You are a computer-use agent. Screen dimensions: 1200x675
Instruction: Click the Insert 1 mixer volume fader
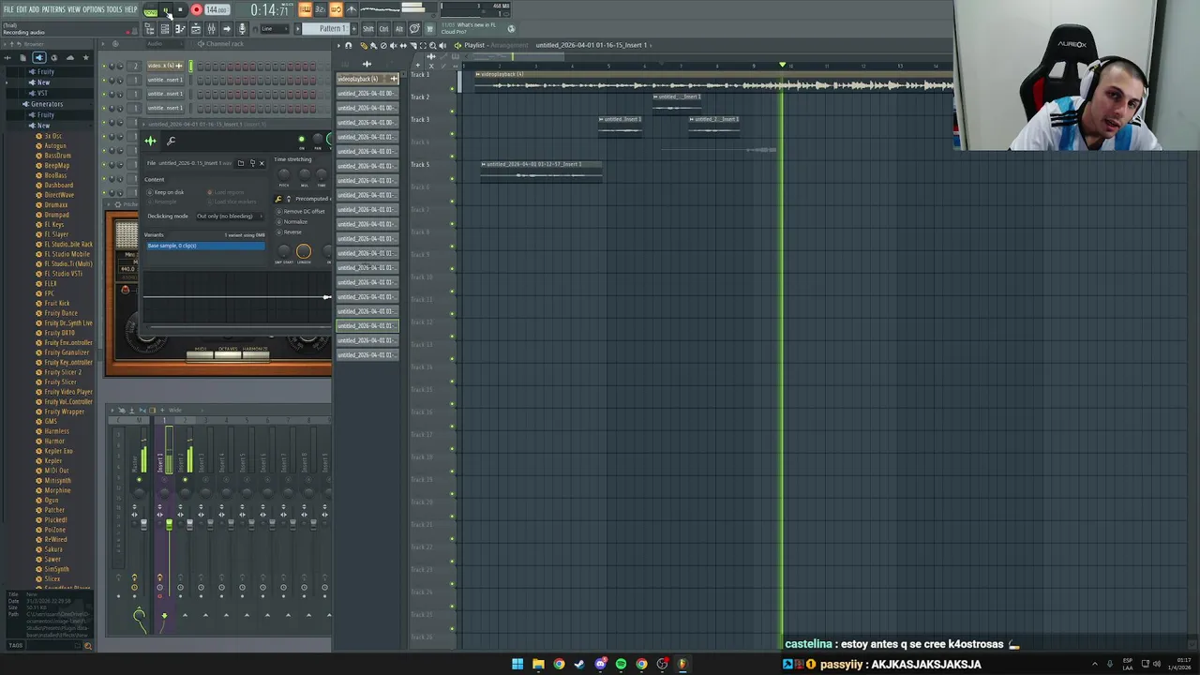pyautogui.click(x=169, y=525)
